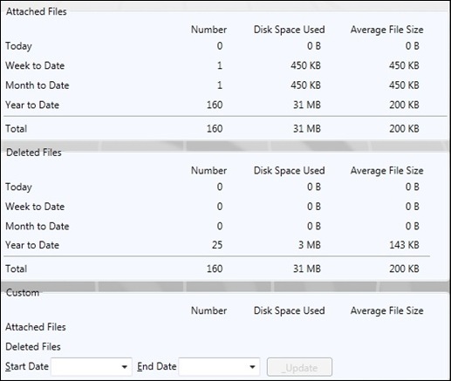Click Deleted Files Total number 160

pos(215,269)
